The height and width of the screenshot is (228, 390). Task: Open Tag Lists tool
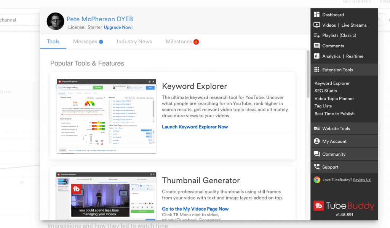[323, 106]
